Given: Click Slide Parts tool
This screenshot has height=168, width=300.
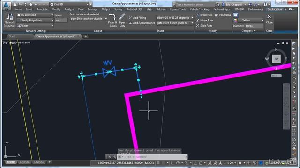Looking at the screenshot, I should (204, 26).
